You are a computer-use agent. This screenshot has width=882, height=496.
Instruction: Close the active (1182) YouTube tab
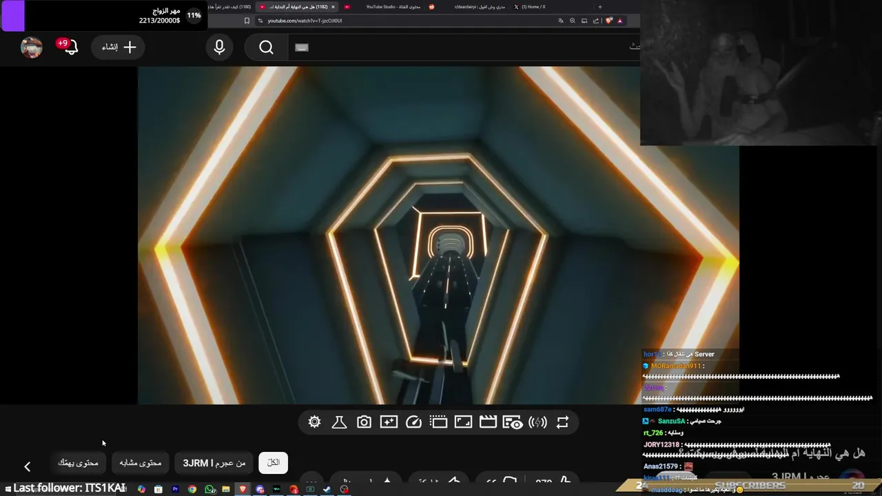click(333, 7)
